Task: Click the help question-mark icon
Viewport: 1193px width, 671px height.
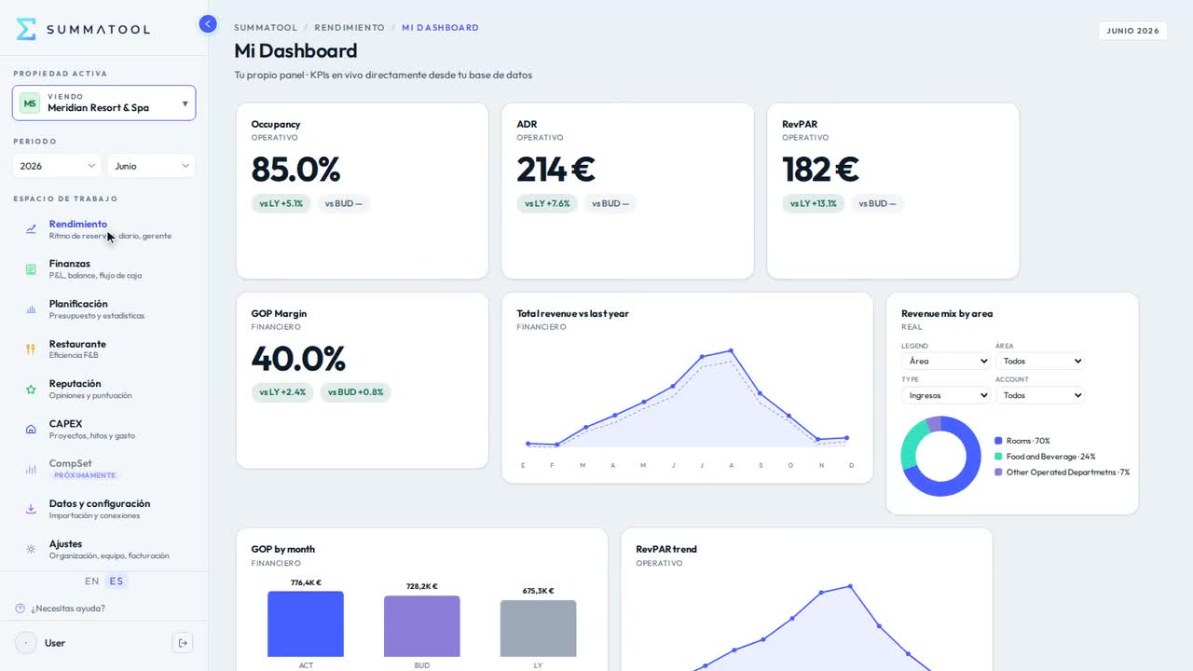Action: pos(21,609)
